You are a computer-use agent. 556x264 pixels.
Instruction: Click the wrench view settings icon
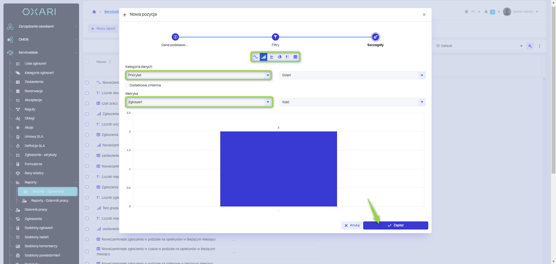point(530,46)
